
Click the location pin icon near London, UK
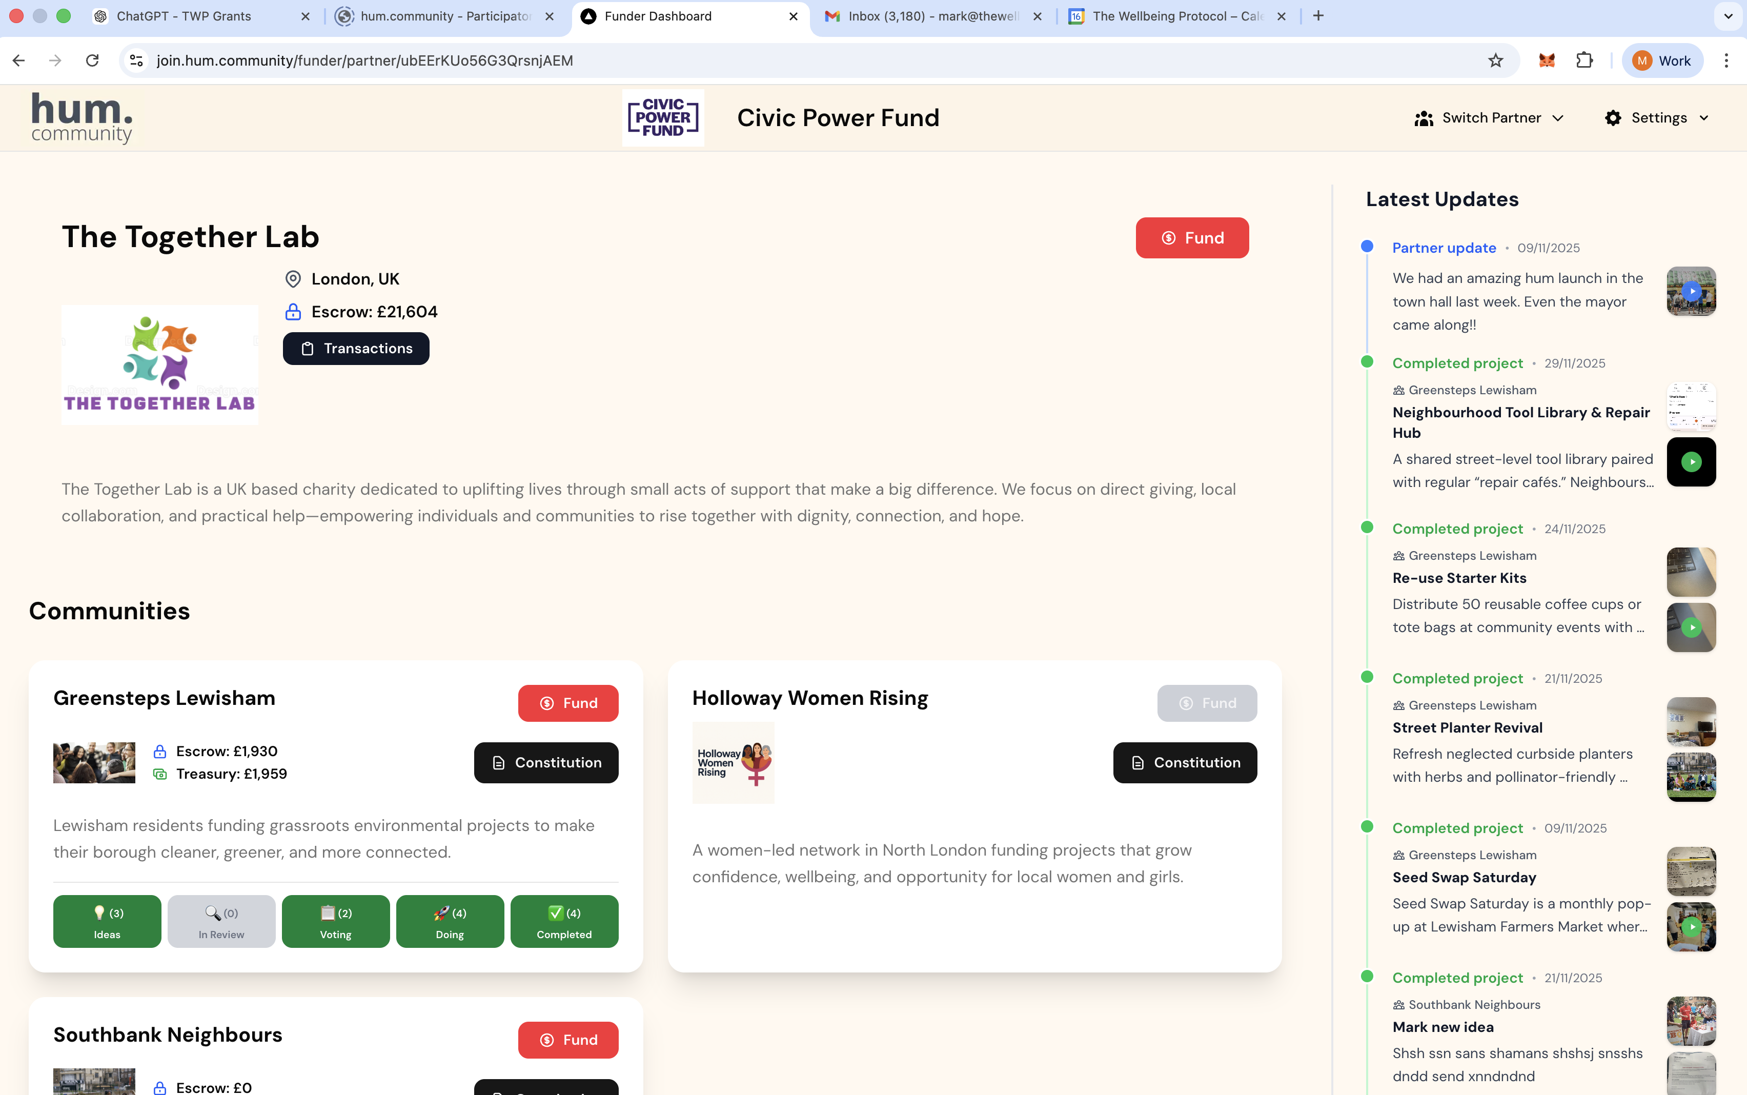coord(293,279)
